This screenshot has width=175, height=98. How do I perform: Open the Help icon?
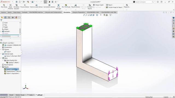coord(161,2)
